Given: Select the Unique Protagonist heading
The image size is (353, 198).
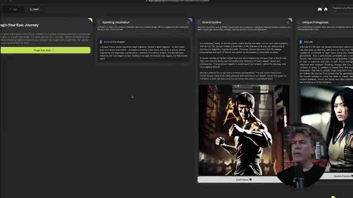Looking at the screenshot, I should pyautogui.click(x=315, y=22).
